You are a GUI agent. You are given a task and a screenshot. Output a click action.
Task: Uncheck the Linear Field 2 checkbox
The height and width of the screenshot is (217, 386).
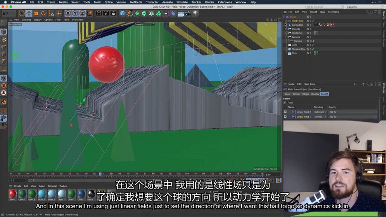[x=285, y=112]
